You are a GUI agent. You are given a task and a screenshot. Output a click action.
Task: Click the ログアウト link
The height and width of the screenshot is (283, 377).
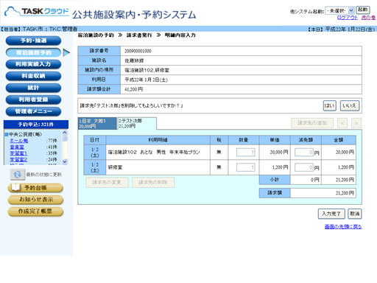coord(348,18)
